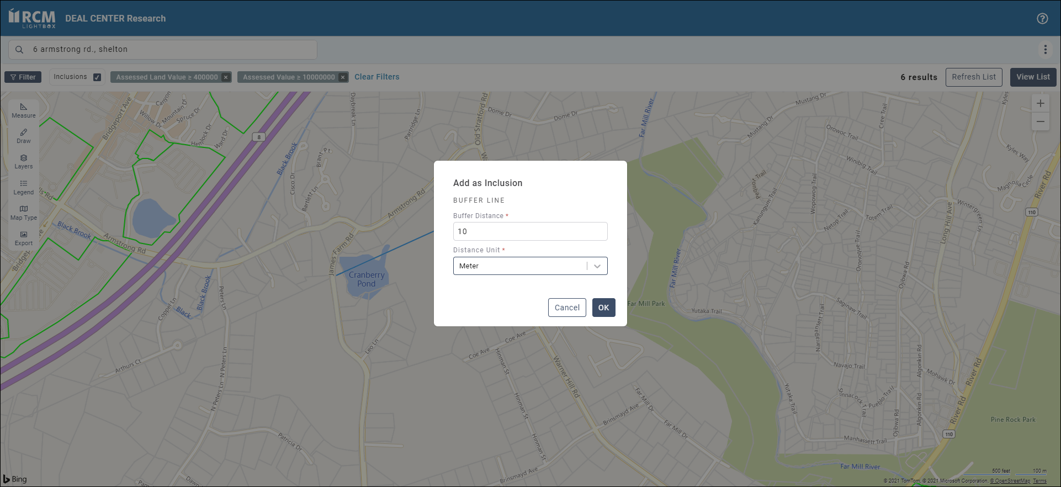Viewport: 1061px width, 487px height.
Task: Click Clear Filters link
Action: (x=377, y=77)
